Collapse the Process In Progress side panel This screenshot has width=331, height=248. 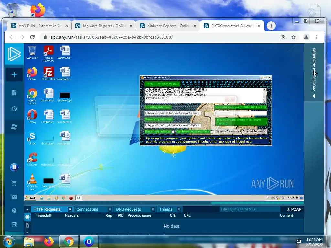tap(314, 73)
